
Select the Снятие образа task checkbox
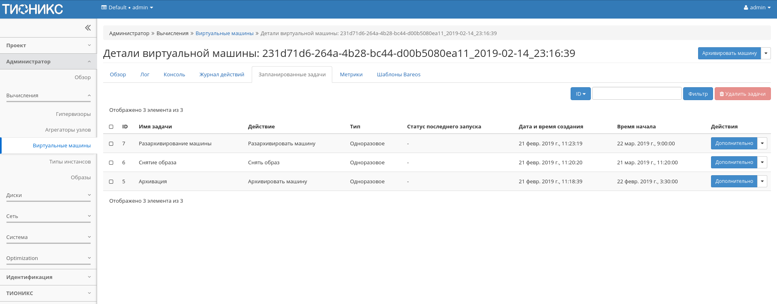coord(111,163)
